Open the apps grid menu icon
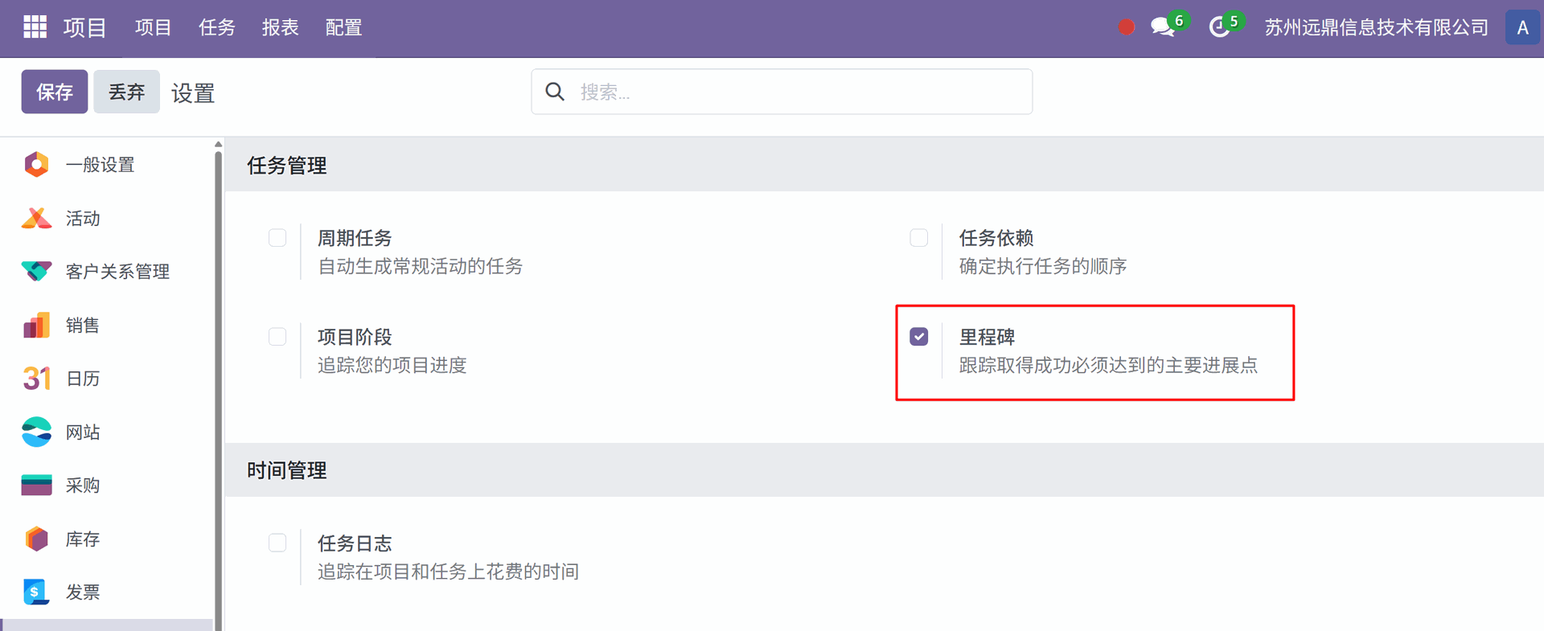 [35, 27]
